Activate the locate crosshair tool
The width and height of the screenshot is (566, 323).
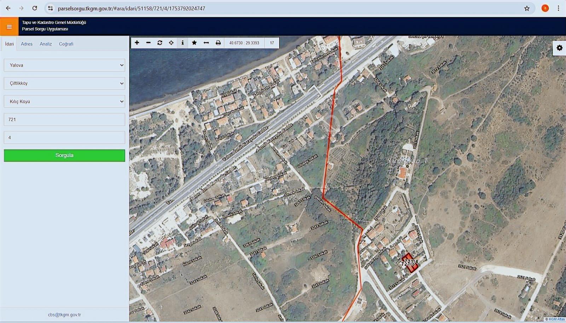click(x=171, y=43)
